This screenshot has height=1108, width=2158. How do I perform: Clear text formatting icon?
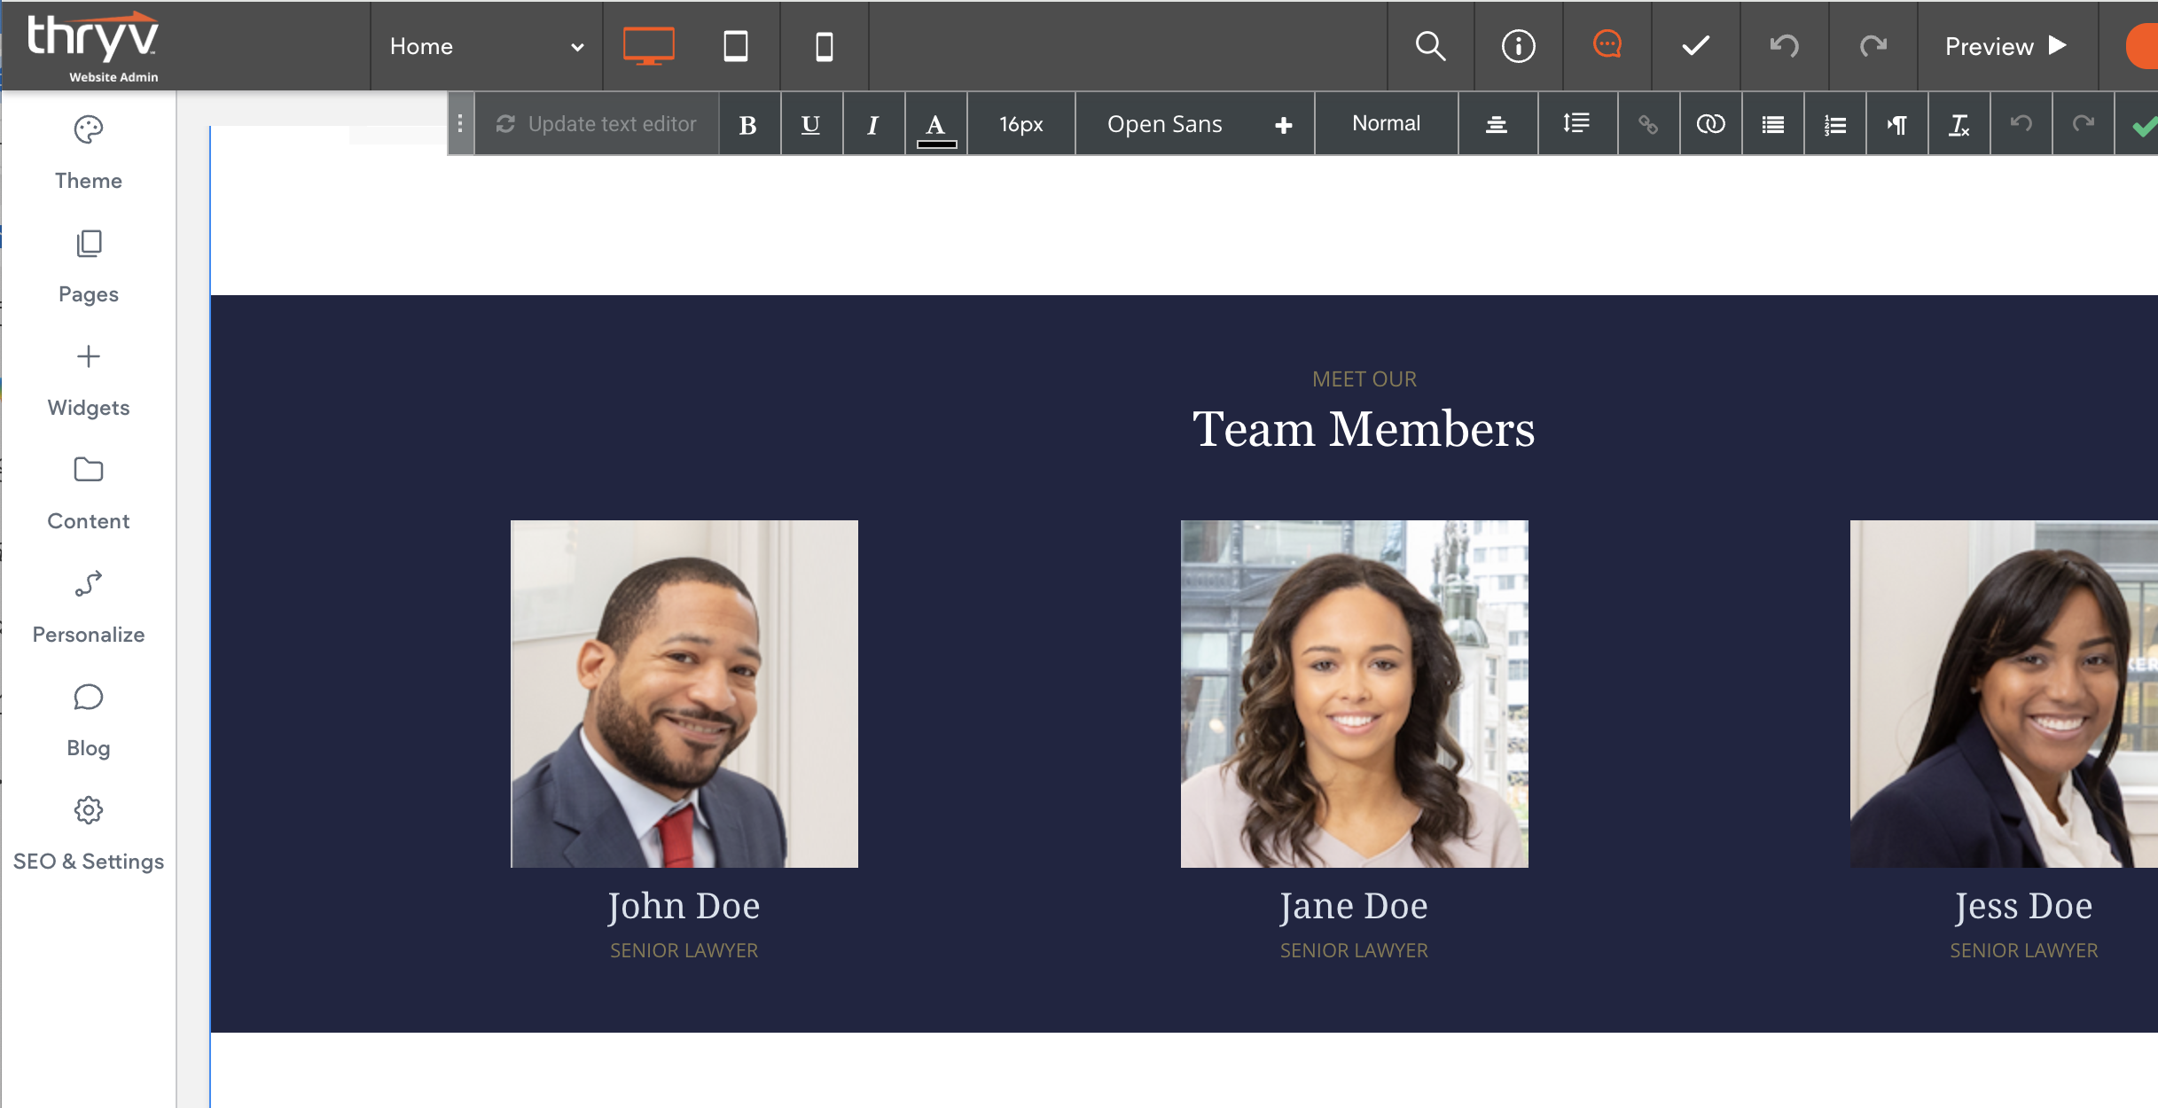click(1959, 124)
